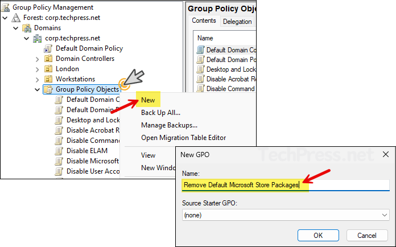Viewport: 396px width, 247px height.
Task: Click the Domain Controllers OU icon
Action: (x=48, y=59)
